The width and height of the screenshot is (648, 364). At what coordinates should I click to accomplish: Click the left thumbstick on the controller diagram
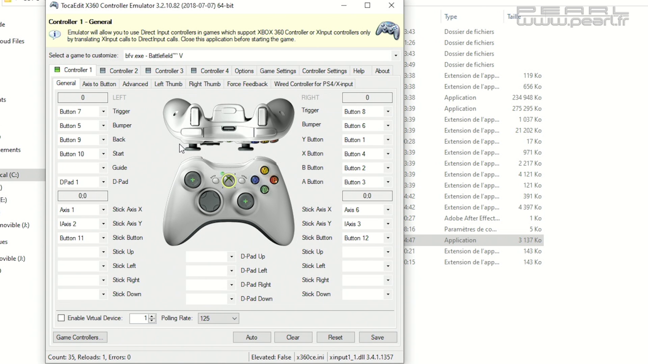(x=192, y=180)
